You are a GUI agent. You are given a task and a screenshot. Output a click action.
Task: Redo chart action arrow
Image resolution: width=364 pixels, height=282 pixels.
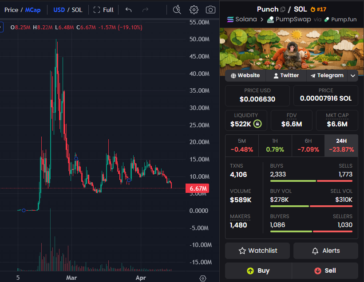pyautogui.click(x=145, y=10)
